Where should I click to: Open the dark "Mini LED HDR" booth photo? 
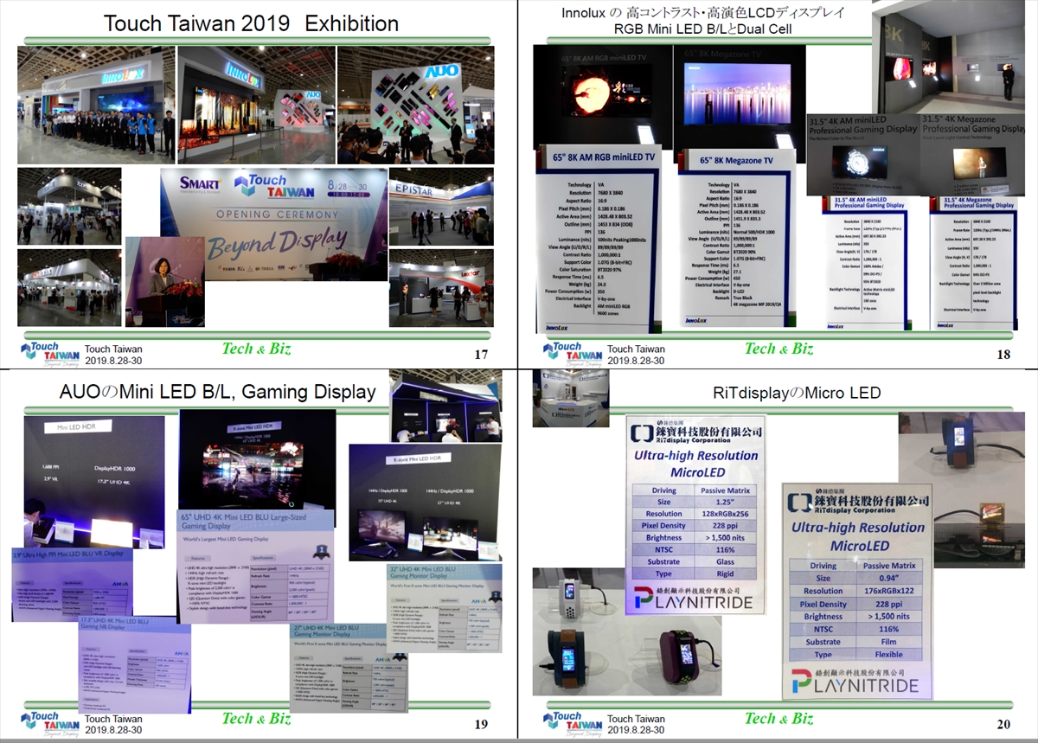pos(94,481)
